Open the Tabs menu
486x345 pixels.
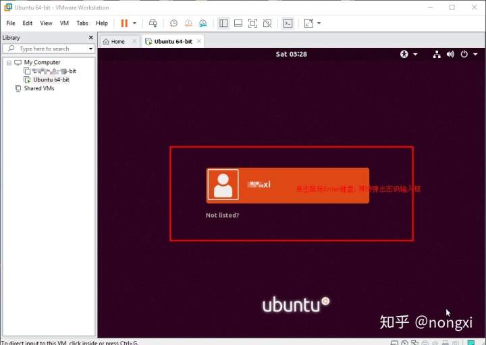[x=82, y=23]
